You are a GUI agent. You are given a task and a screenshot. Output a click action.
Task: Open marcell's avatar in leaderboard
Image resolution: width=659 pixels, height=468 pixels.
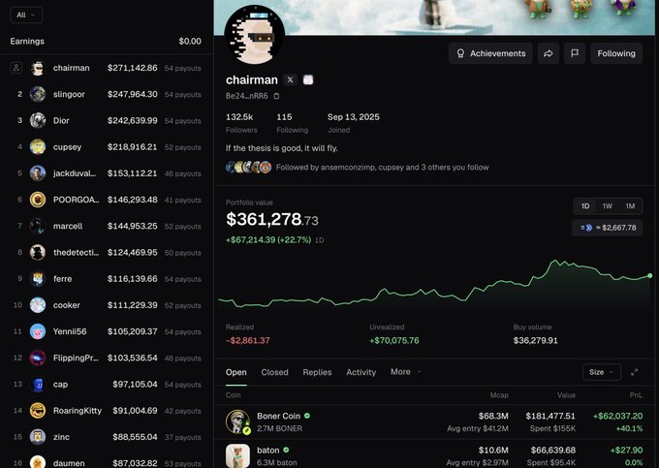pos(38,226)
